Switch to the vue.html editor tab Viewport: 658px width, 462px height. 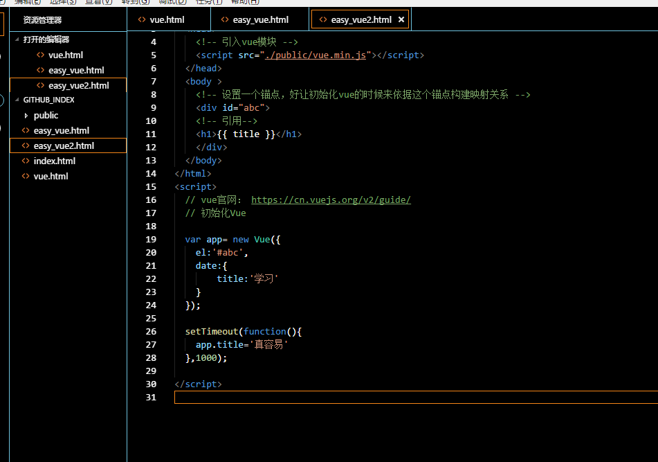[x=167, y=19]
